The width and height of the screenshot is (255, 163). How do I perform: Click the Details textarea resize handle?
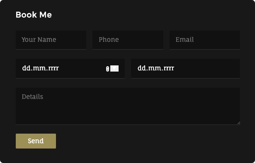click(238, 123)
